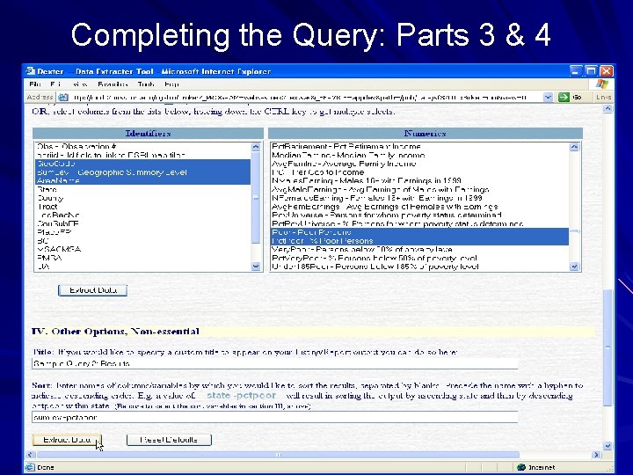
Task: Select 'PctPoor - % Poor Persons' row
Action: [419, 241]
